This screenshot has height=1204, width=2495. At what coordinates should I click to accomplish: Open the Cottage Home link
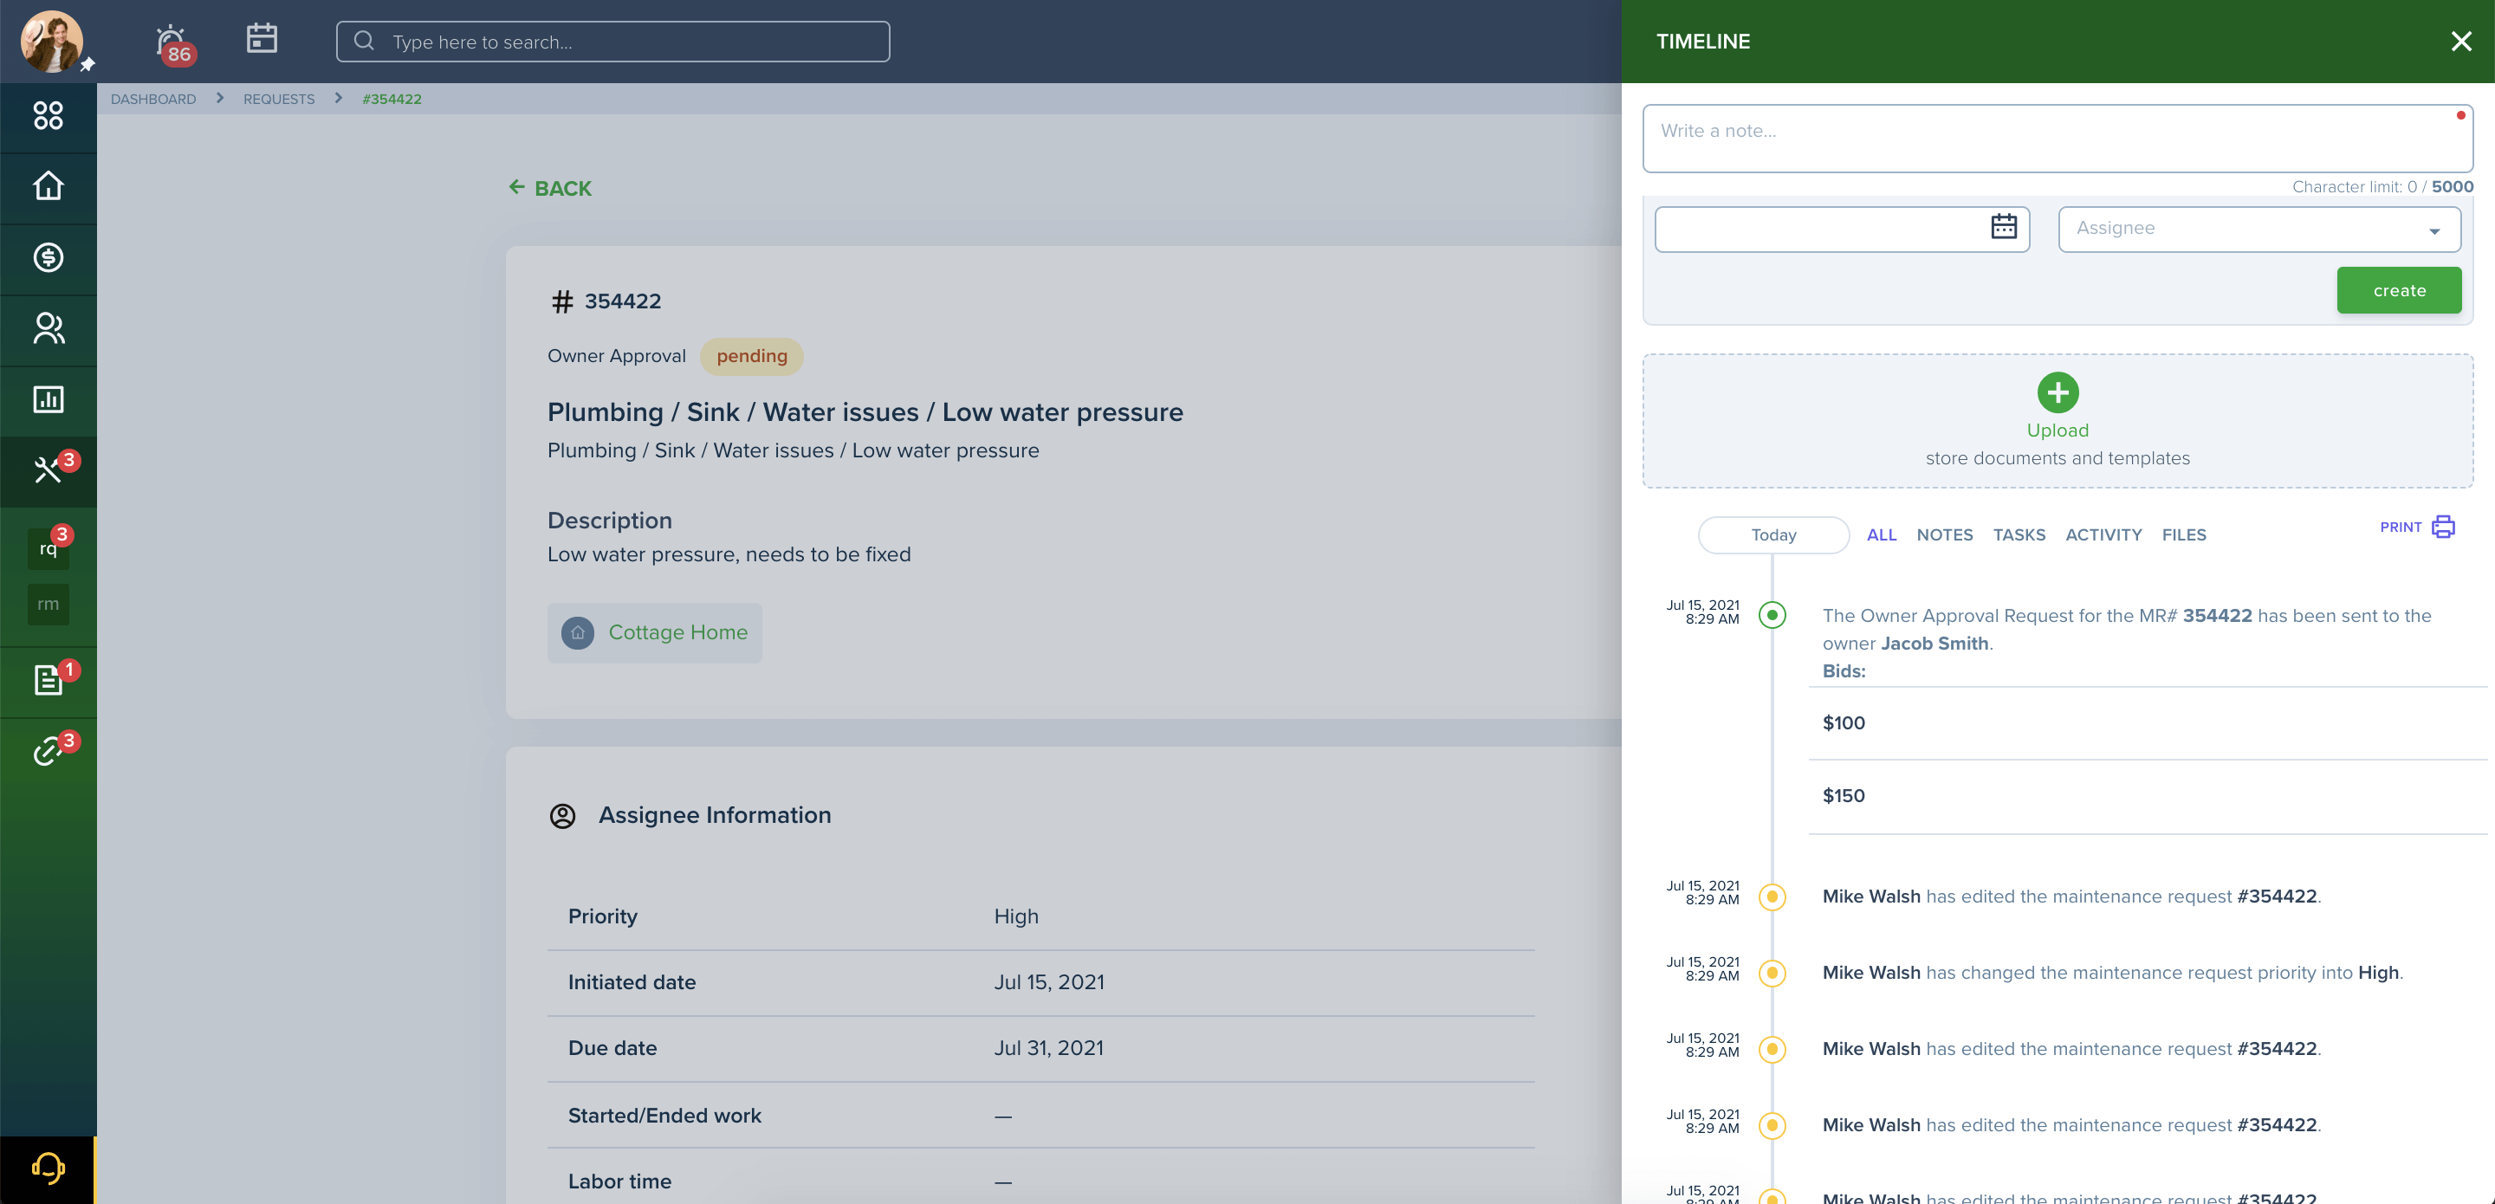(678, 632)
